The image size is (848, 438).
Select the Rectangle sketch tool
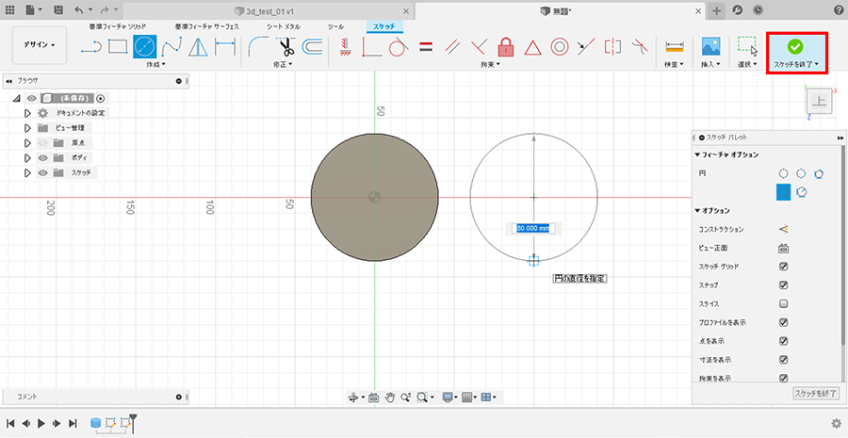pos(118,46)
